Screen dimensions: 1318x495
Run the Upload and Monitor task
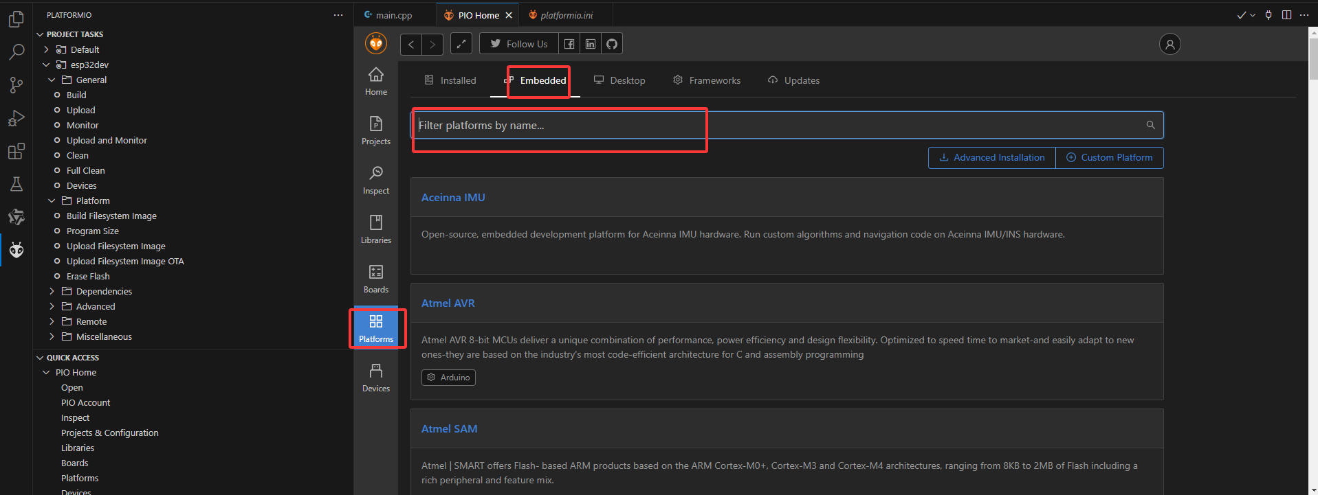107,140
